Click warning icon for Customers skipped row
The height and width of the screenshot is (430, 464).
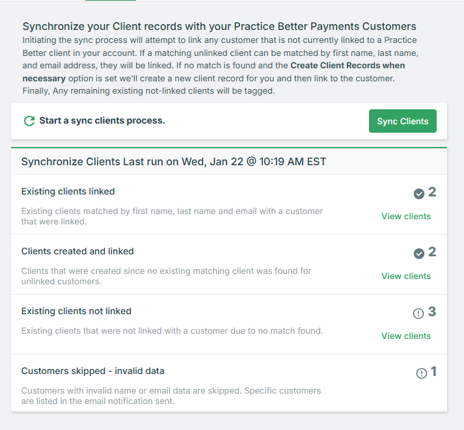pyautogui.click(x=422, y=373)
